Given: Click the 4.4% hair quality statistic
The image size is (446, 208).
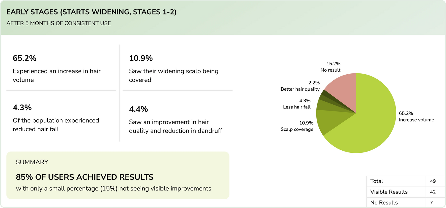Looking at the screenshot, I should click(x=138, y=109).
